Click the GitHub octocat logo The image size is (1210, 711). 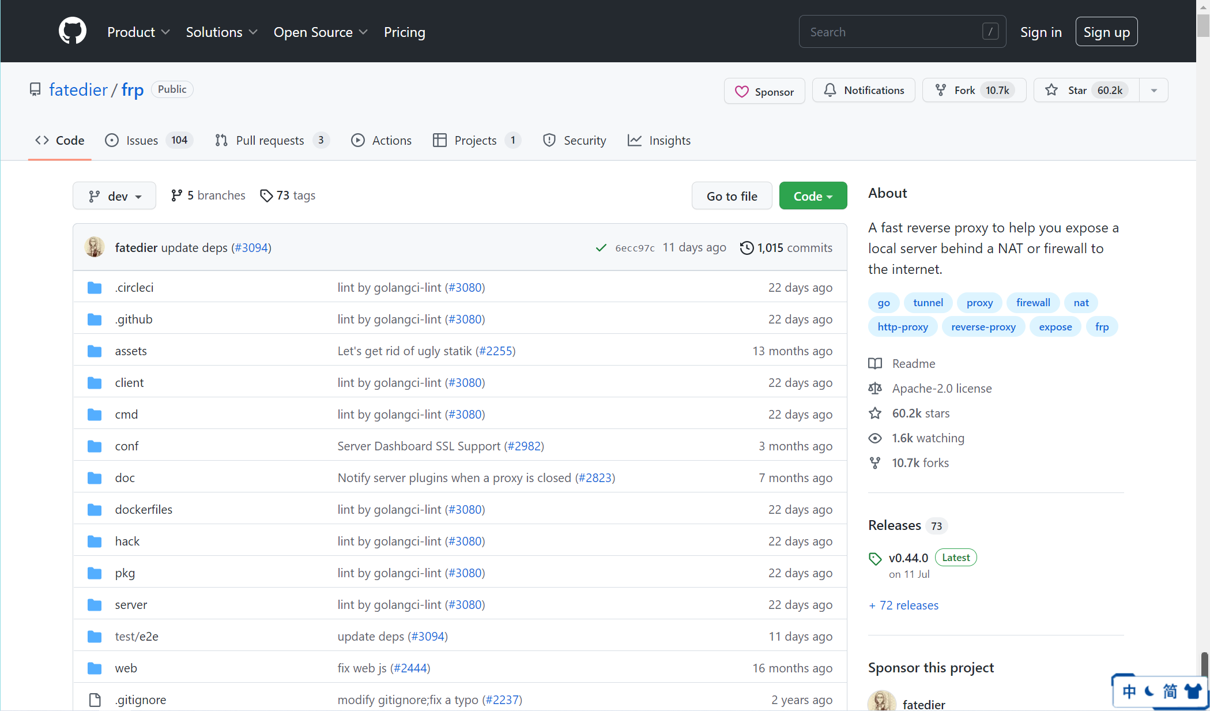(x=73, y=31)
